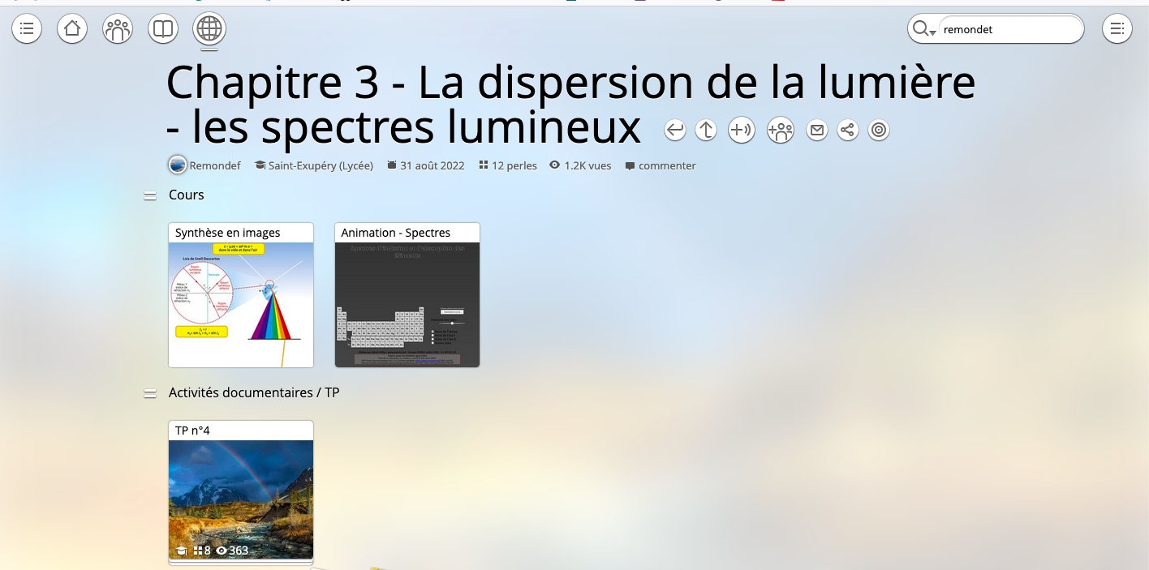1149x570 pixels.
Task: Open the send message envelope icon
Action: (x=816, y=129)
